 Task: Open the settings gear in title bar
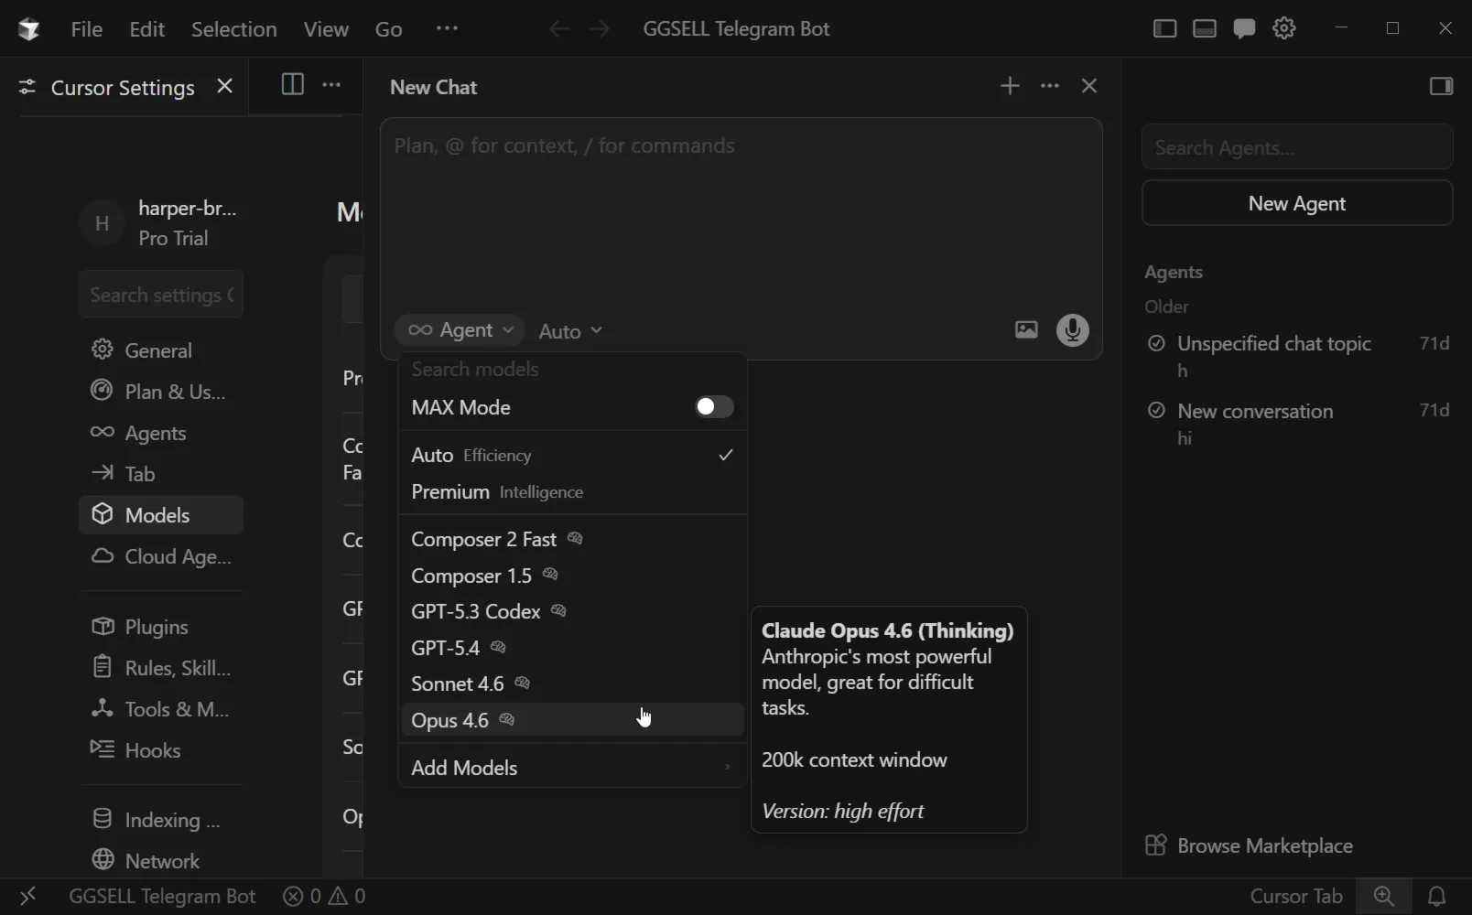coord(1284,28)
